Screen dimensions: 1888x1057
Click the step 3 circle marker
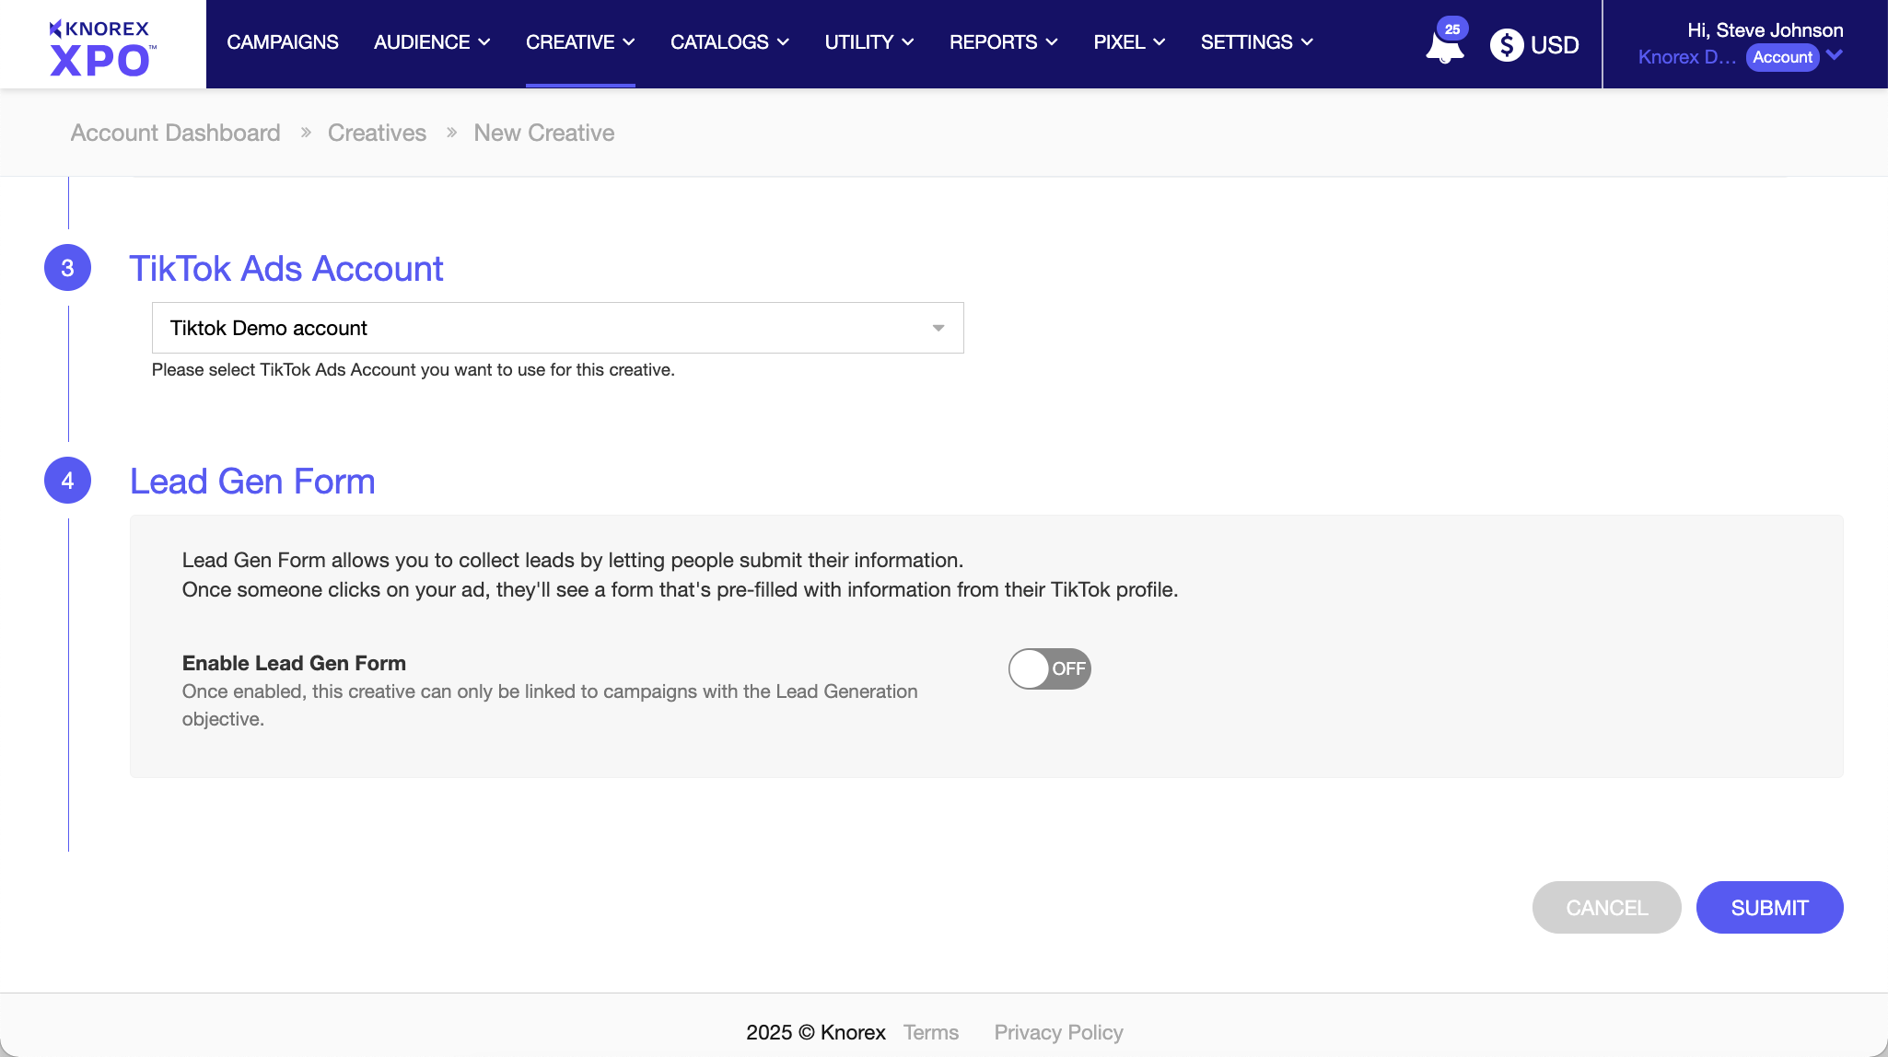(67, 268)
